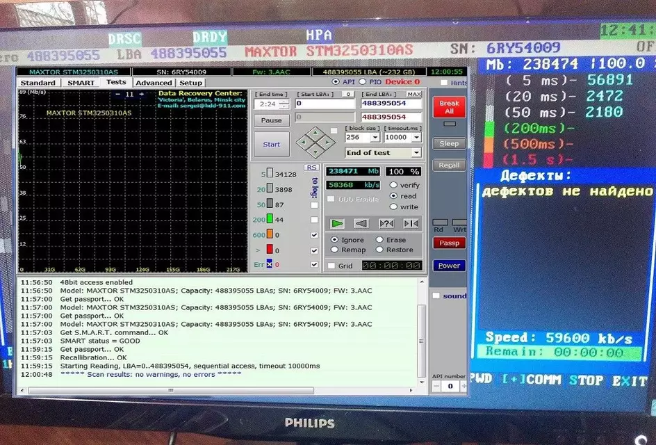
Task: Click the Recall button
Action: 450,165
